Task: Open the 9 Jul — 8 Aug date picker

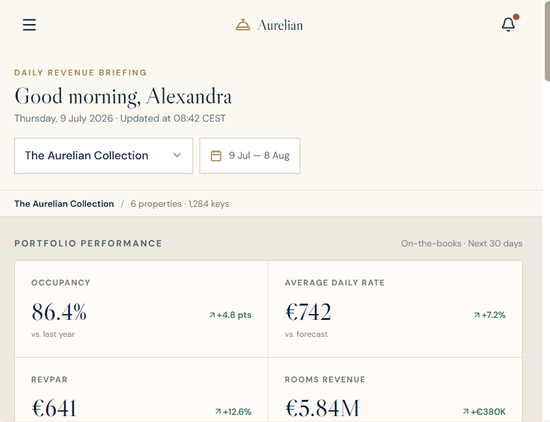Action: click(250, 156)
